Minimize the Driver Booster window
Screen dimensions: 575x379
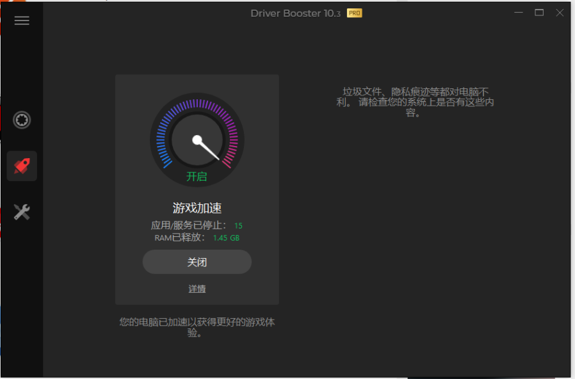tap(519, 13)
